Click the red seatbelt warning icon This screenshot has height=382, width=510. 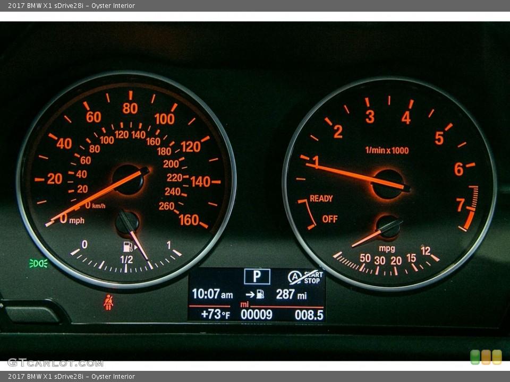click(108, 302)
